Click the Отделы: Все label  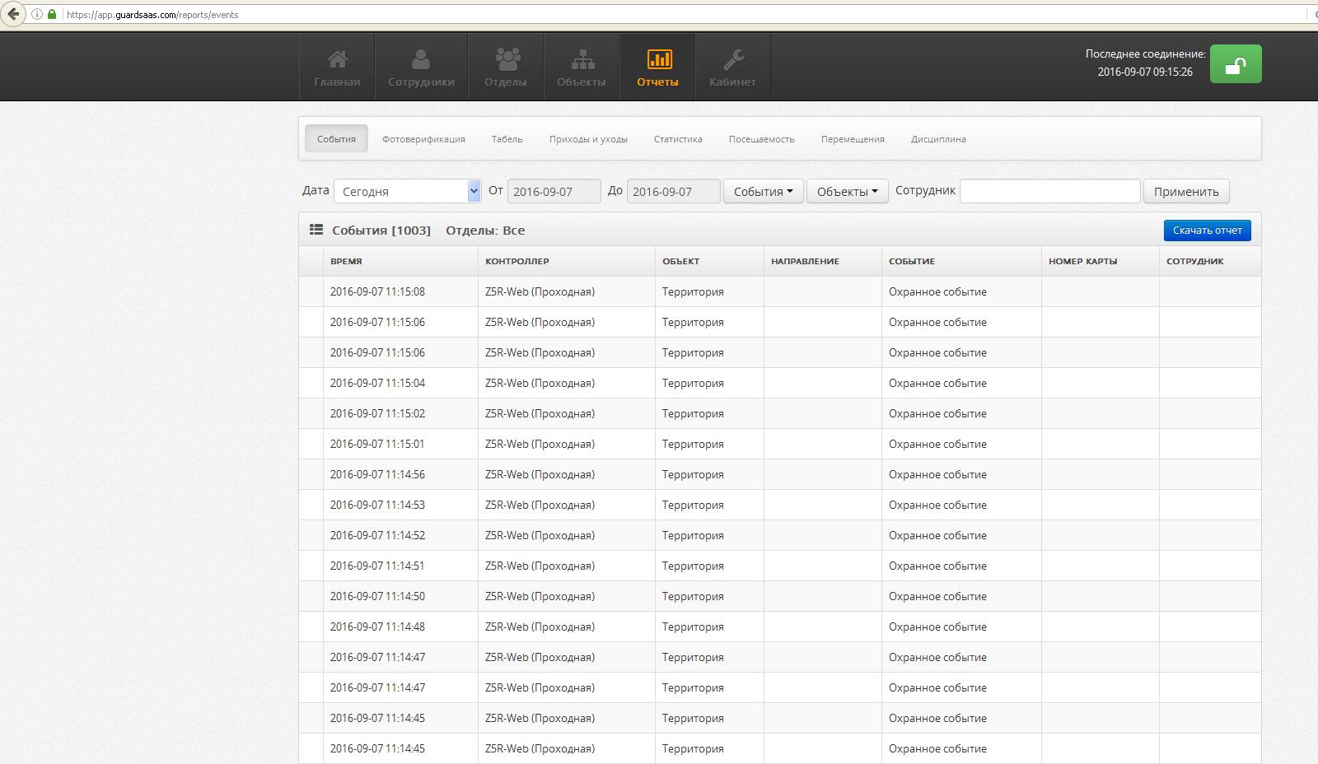click(x=485, y=231)
